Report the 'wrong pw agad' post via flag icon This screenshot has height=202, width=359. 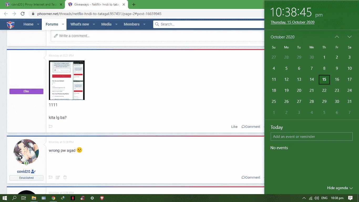[x=51, y=177]
